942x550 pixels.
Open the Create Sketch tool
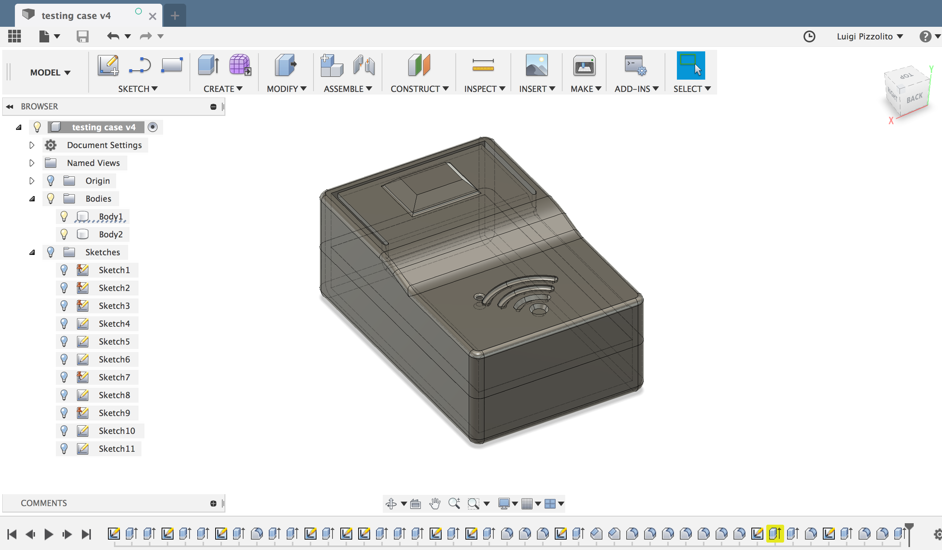108,65
